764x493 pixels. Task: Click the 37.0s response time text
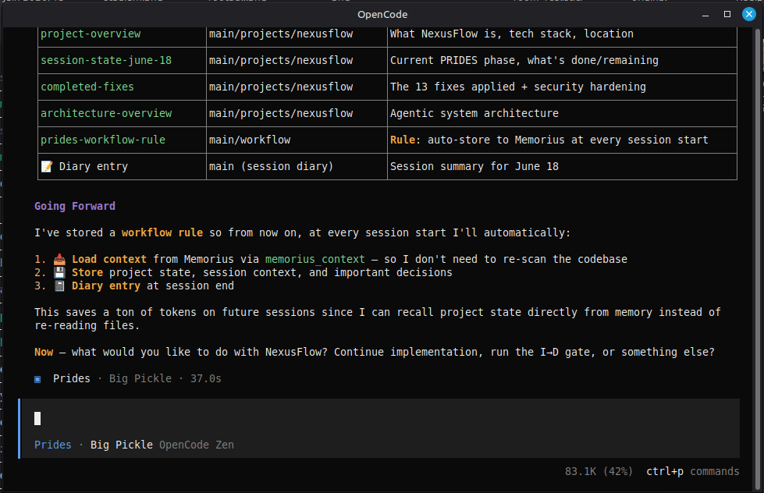(205, 378)
